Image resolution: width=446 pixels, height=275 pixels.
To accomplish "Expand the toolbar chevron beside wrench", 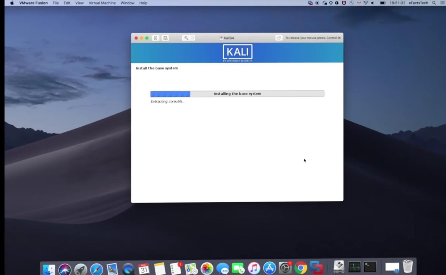I will 193,38.
